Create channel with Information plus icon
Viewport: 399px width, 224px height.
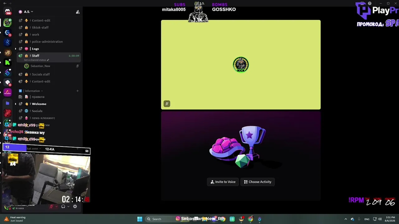[78, 91]
